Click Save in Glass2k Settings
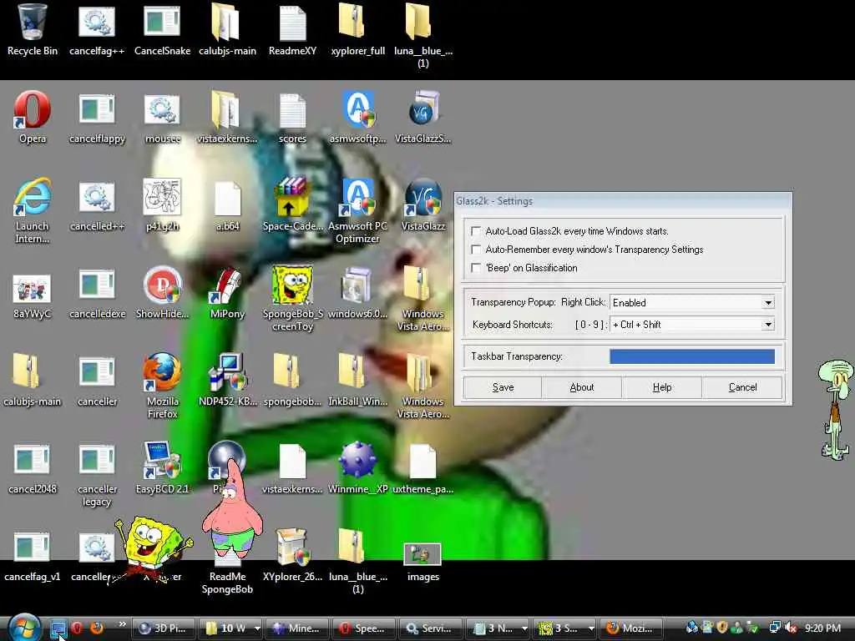 503,387
